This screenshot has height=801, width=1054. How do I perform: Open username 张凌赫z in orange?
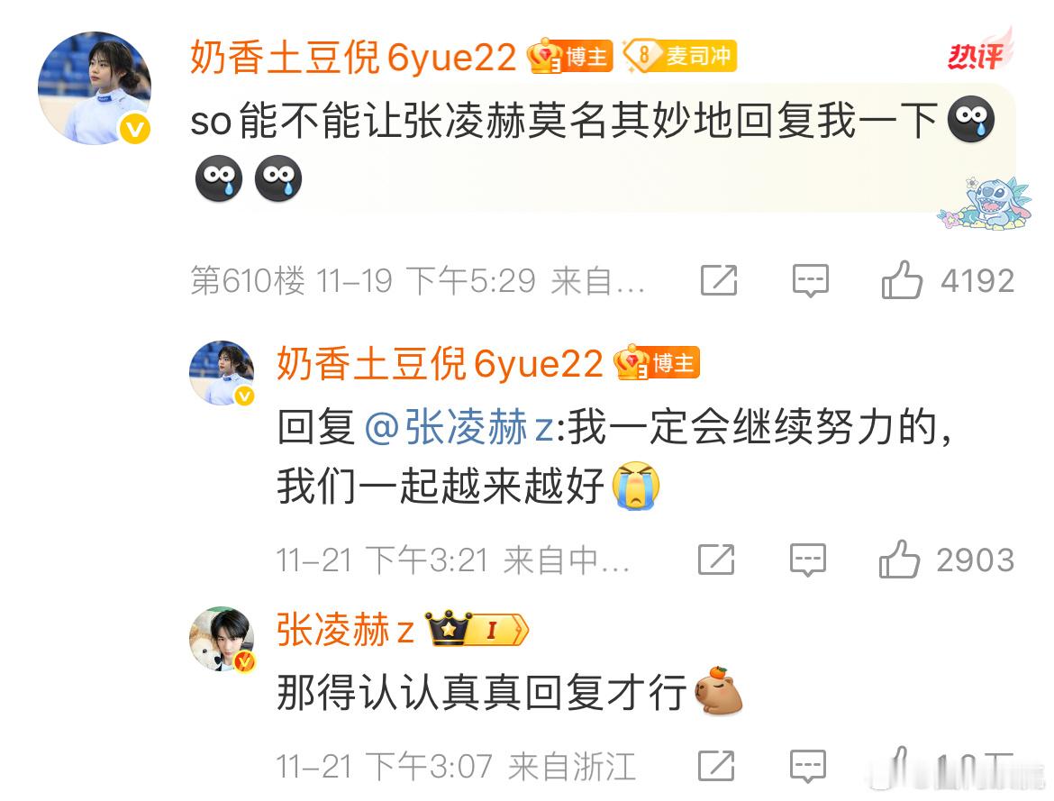click(345, 630)
